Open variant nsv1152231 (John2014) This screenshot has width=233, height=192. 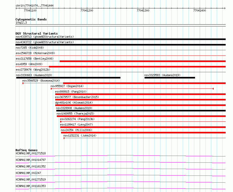pos(80,135)
